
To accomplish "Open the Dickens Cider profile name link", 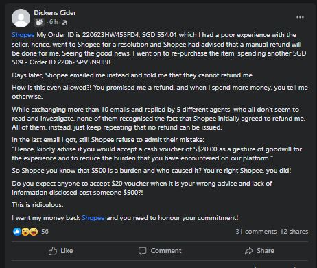I will coord(55,13).
